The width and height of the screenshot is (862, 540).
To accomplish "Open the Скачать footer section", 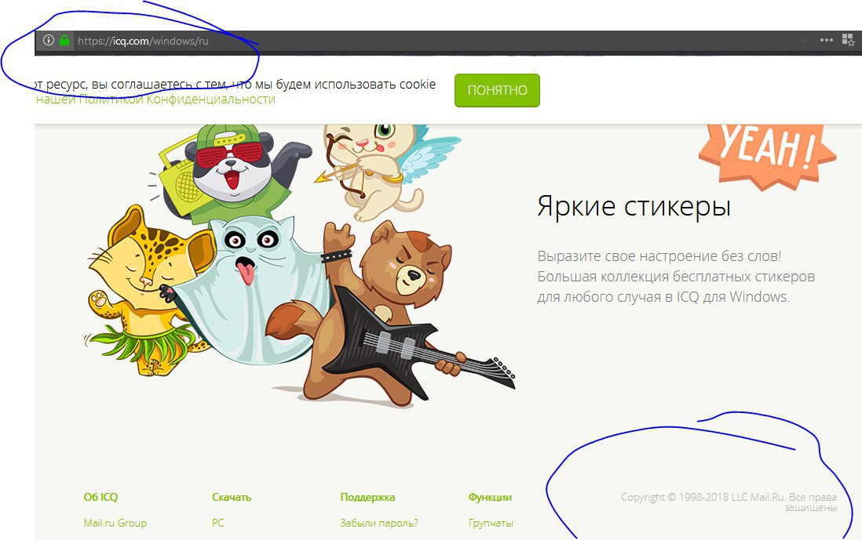I will pyautogui.click(x=232, y=497).
